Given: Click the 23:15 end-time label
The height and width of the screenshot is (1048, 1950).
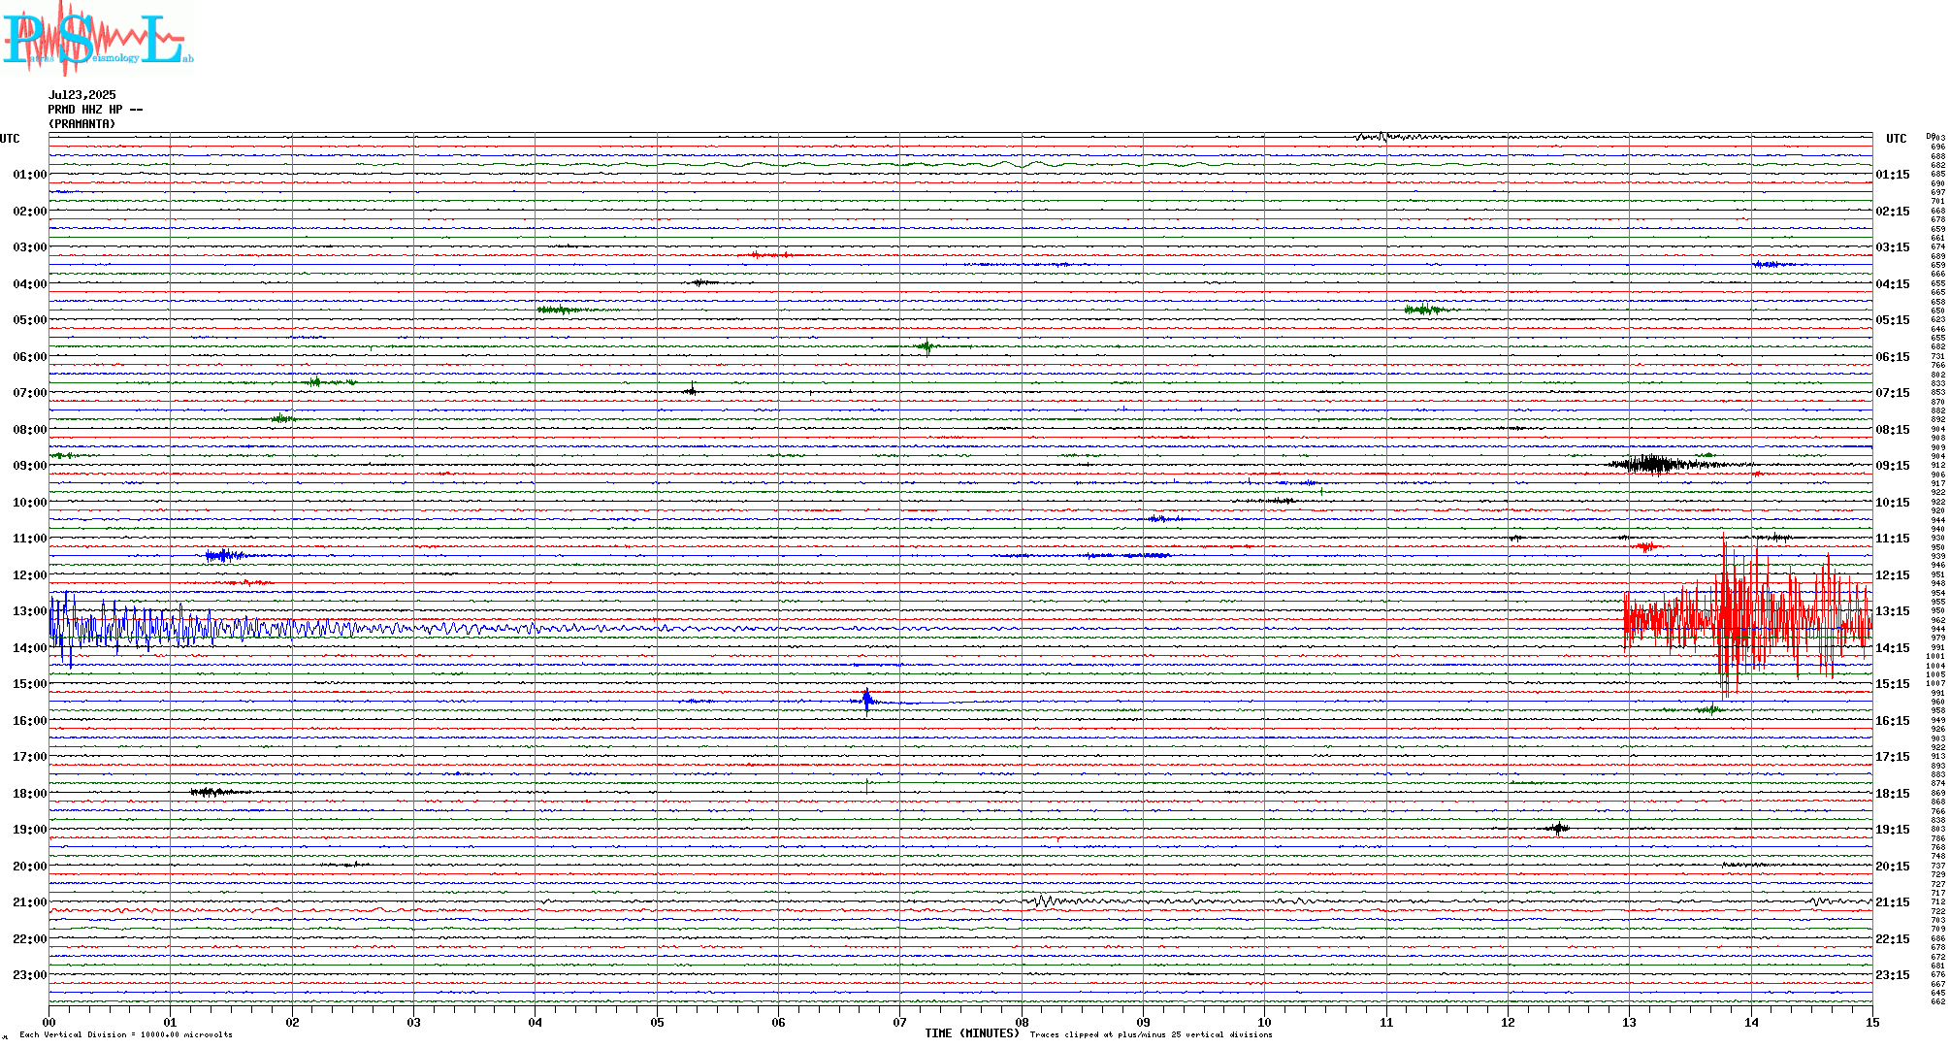Looking at the screenshot, I should (1893, 975).
